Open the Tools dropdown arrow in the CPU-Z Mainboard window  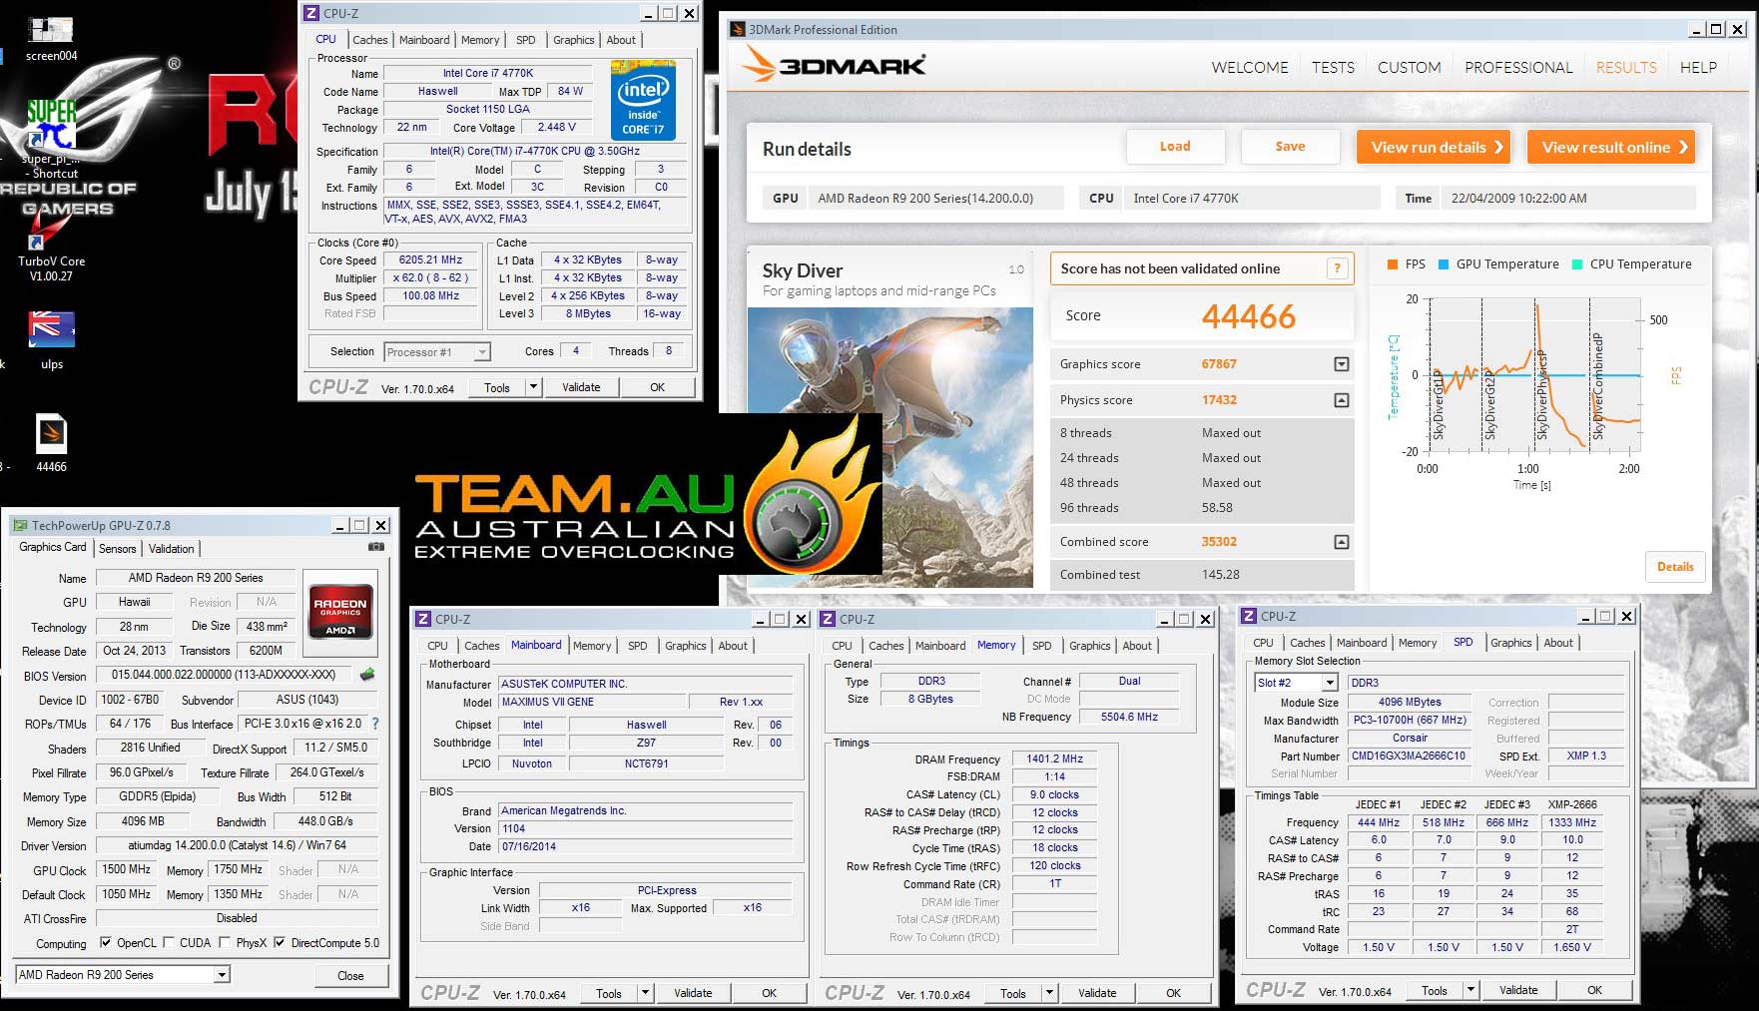coord(645,993)
